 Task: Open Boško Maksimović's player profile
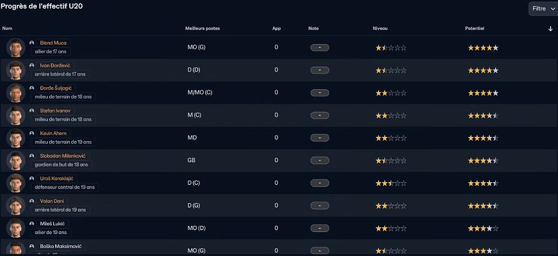pos(61,246)
